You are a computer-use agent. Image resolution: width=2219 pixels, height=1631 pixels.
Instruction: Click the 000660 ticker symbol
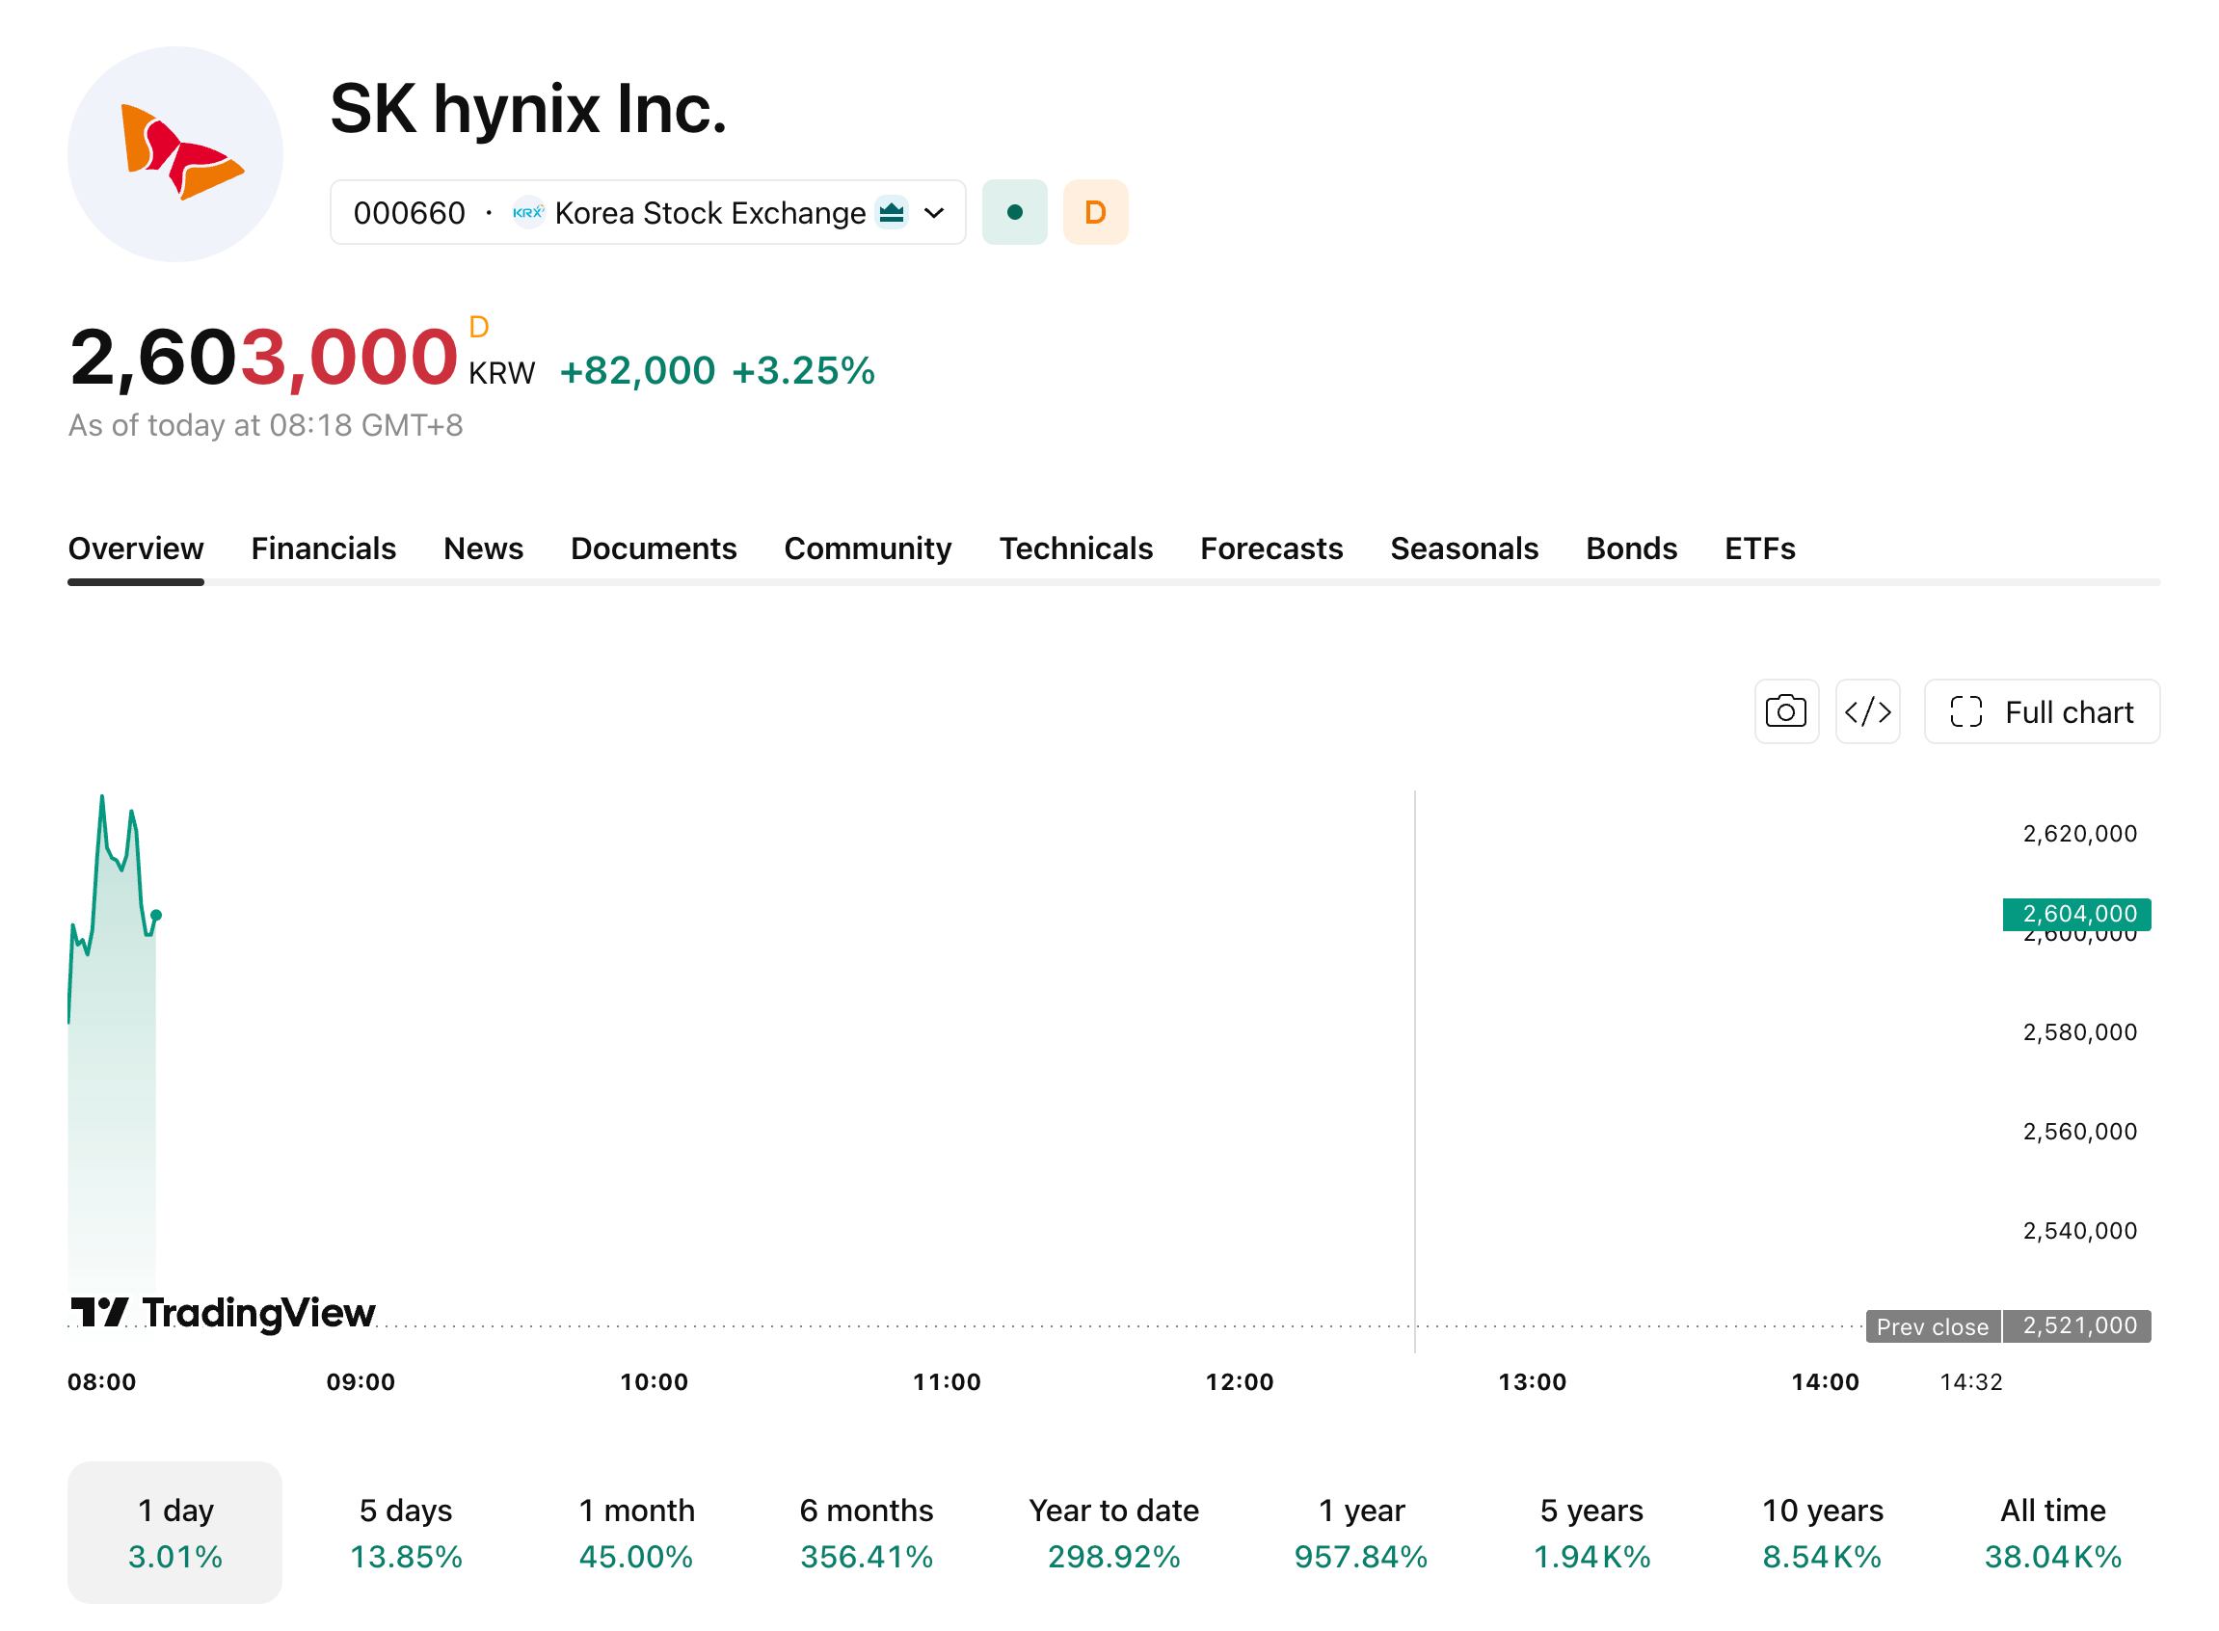(409, 213)
